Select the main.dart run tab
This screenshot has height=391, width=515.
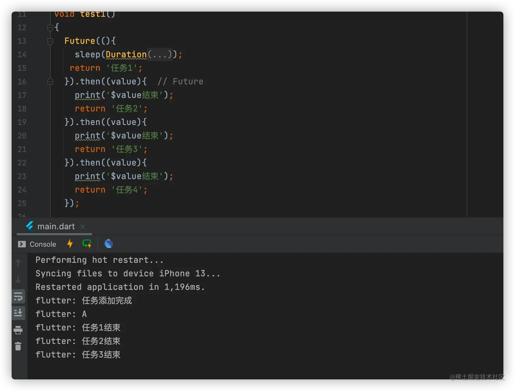pos(56,226)
